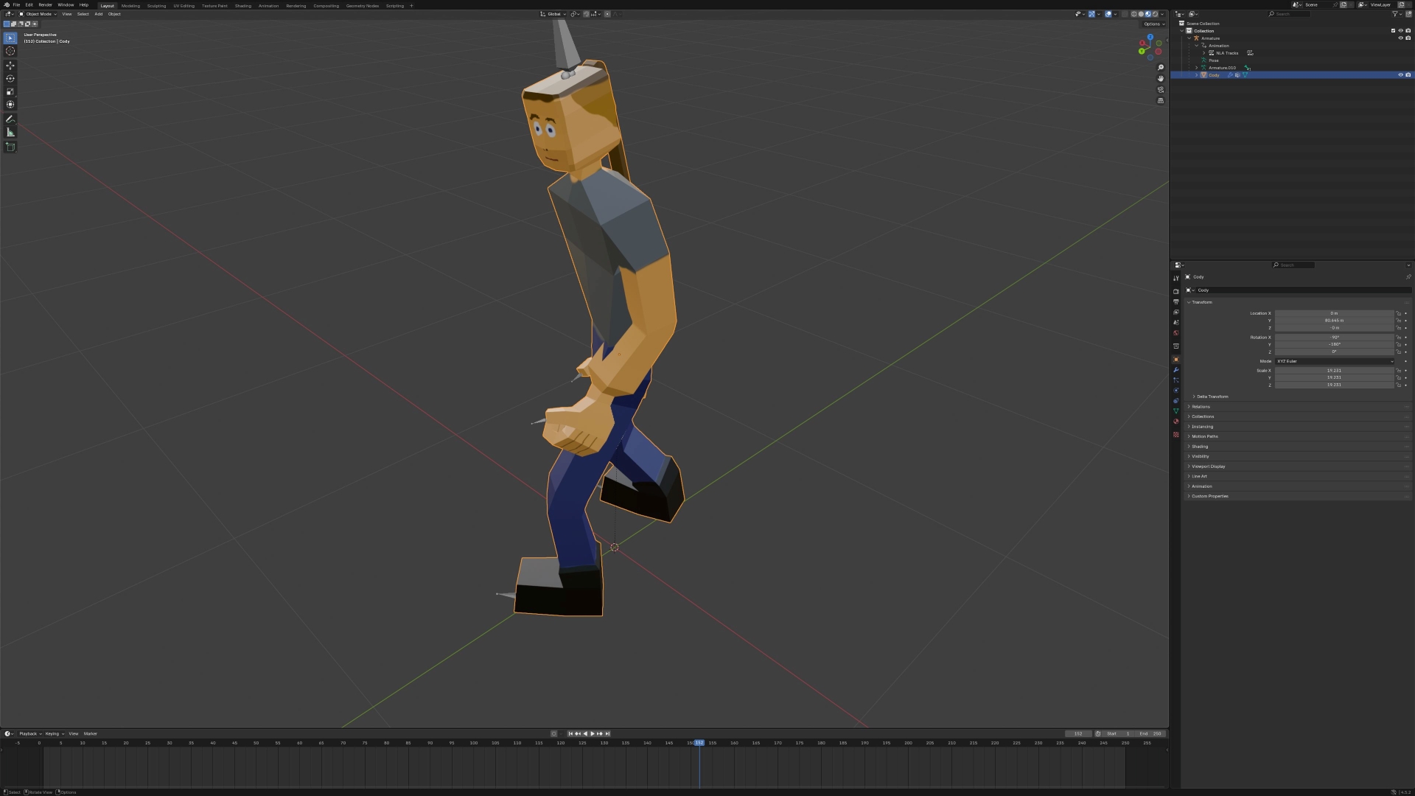
Task: Select the Rotate tool
Action: click(10, 78)
